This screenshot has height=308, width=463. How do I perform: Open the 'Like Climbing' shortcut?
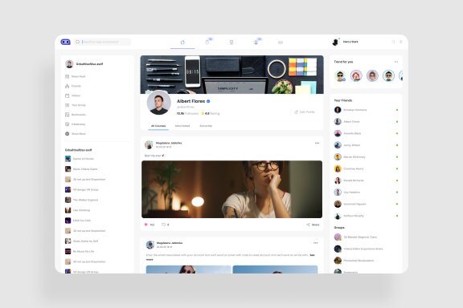click(x=77, y=210)
